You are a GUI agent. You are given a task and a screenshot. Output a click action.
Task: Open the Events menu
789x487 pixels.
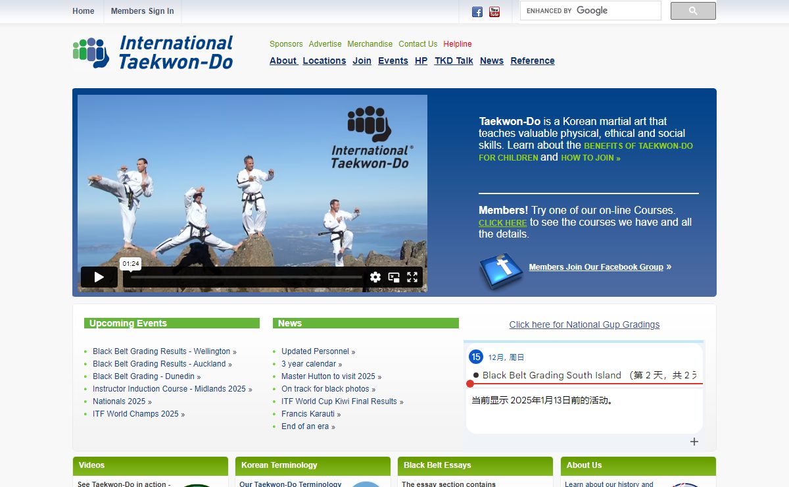click(393, 61)
